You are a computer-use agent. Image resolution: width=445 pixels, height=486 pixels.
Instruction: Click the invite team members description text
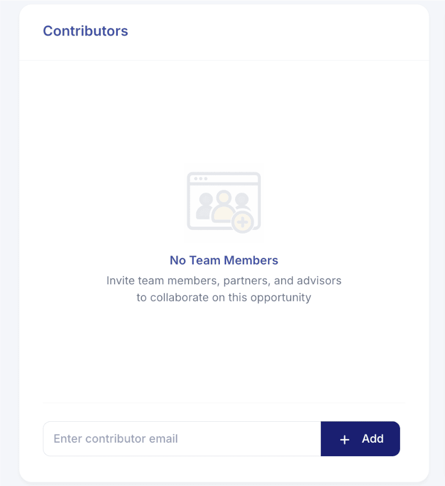point(224,288)
